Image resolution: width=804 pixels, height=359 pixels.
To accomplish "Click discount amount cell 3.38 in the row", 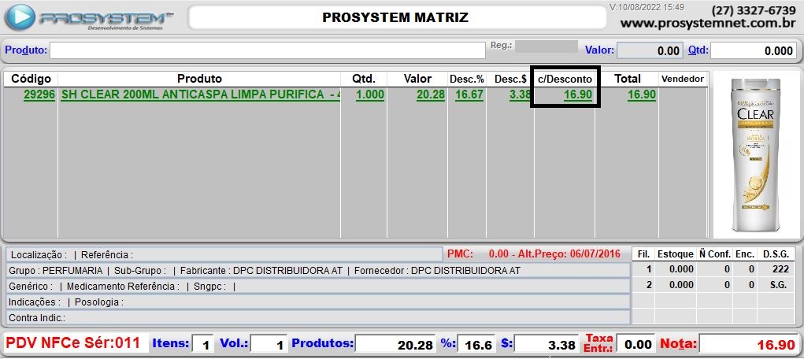I will pyautogui.click(x=520, y=95).
